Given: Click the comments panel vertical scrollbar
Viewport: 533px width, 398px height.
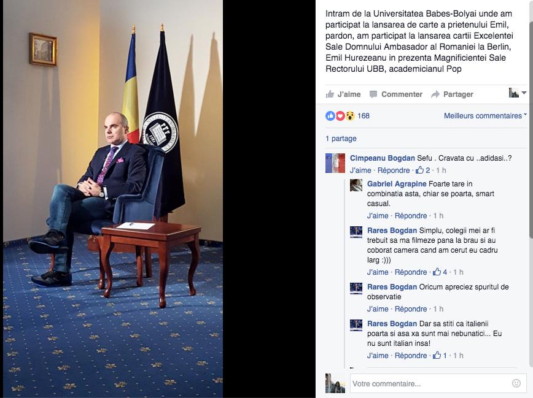Looking at the screenshot, I should pos(531,129).
